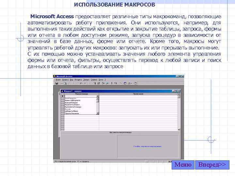This screenshot has height=176, width=235.
Task: Click the Примечание column header
Action: pyautogui.click(x=138, y=94)
